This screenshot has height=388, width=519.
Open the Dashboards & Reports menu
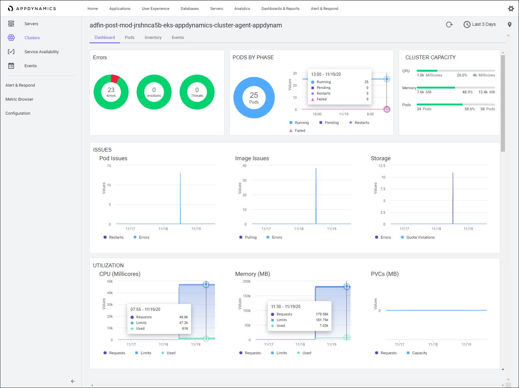tap(280, 9)
